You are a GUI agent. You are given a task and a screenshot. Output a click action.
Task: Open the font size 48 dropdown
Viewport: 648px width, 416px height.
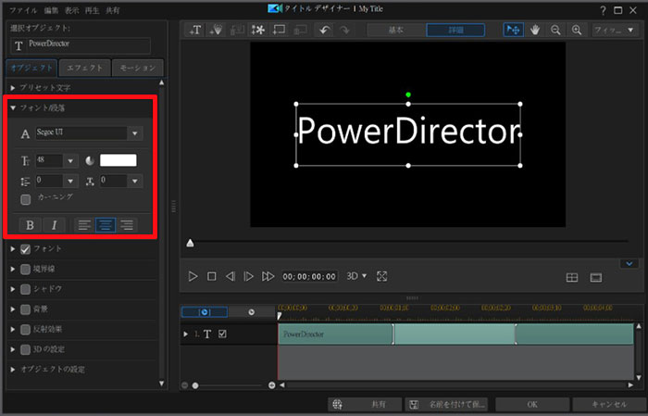click(x=70, y=160)
